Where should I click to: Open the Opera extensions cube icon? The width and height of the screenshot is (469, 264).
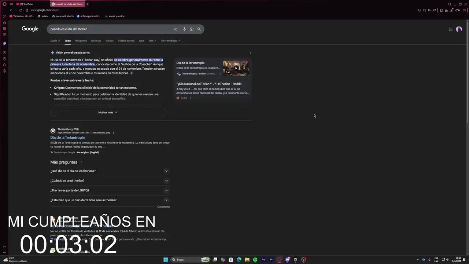click(441, 10)
